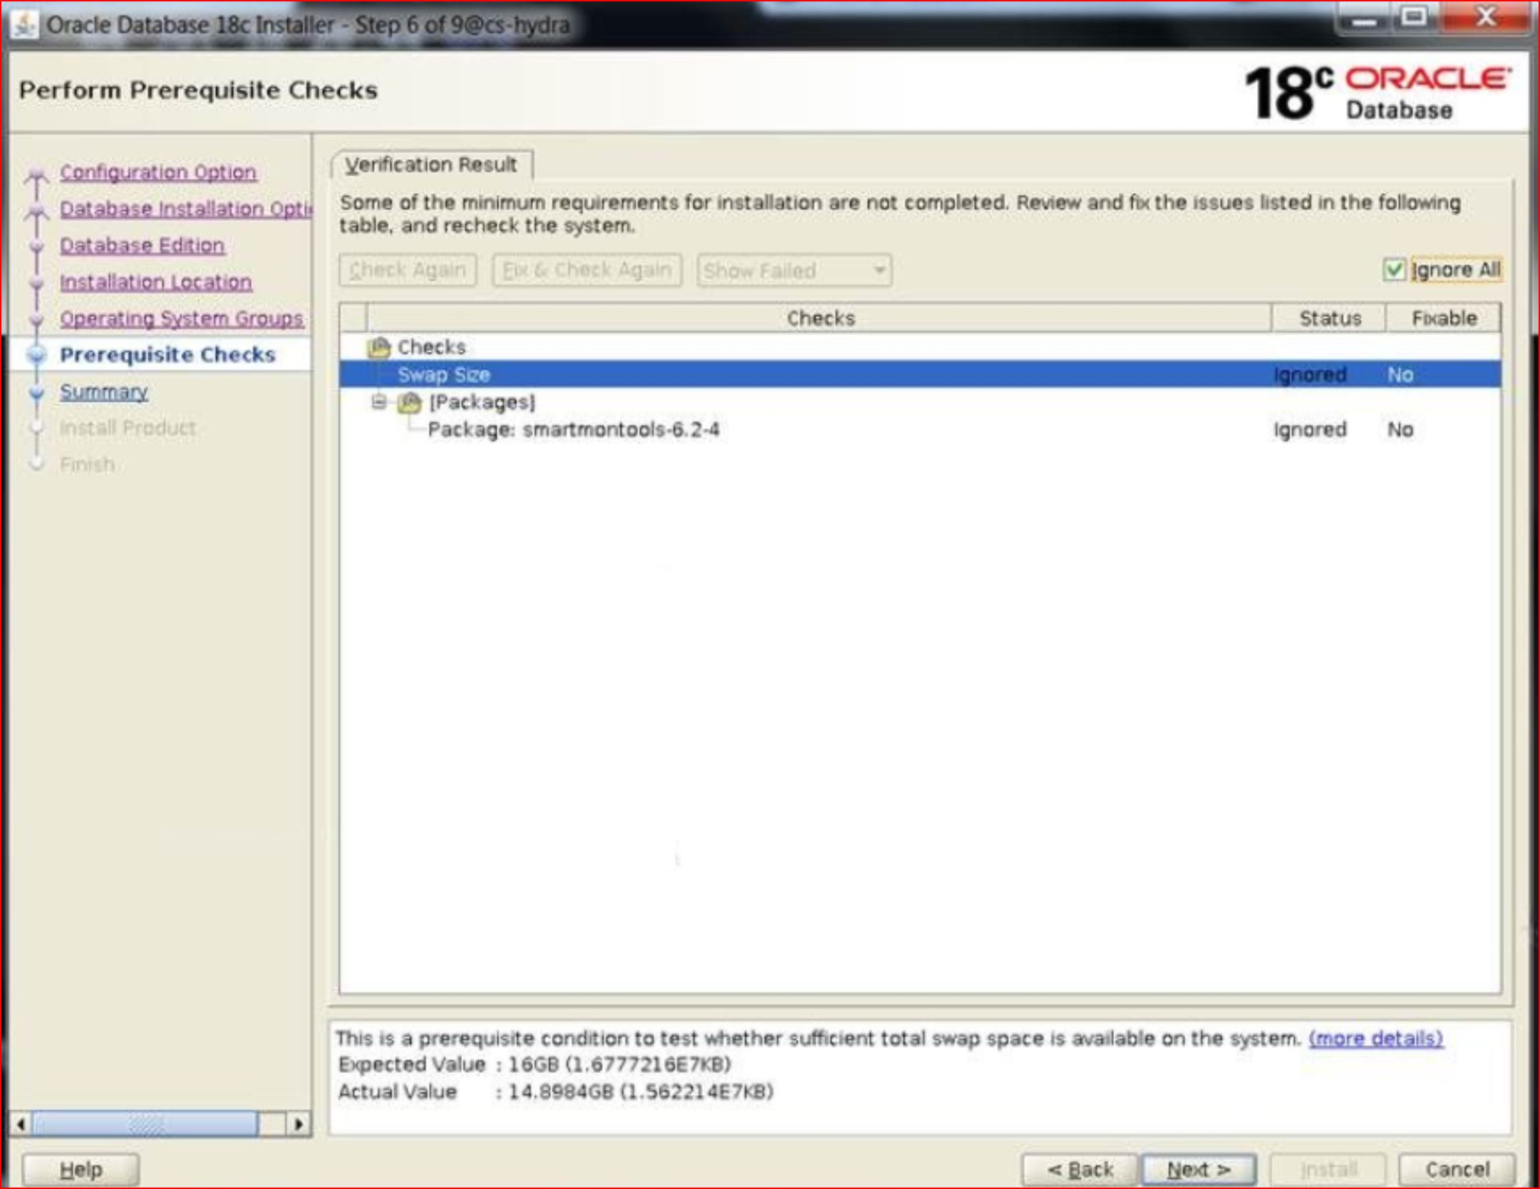Open the Show Failed dropdown
The image size is (1540, 1189).
[x=794, y=271]
